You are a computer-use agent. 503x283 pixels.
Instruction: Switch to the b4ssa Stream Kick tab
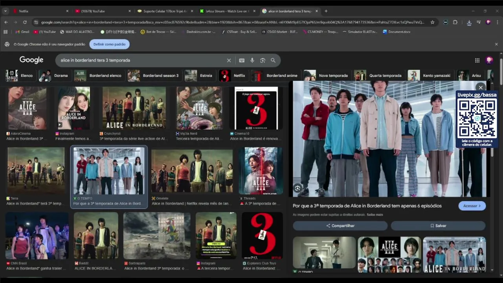click(228, 11)
